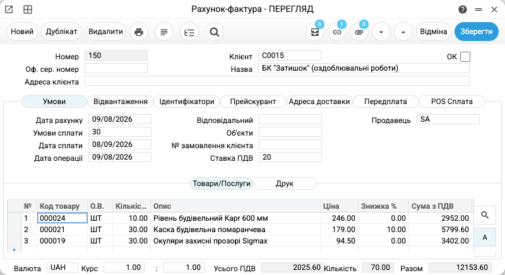The width and height of the screenshot is (505, 275).
Task: Click the Новий button
Action: pyautogui.click(x=22, y=32)
